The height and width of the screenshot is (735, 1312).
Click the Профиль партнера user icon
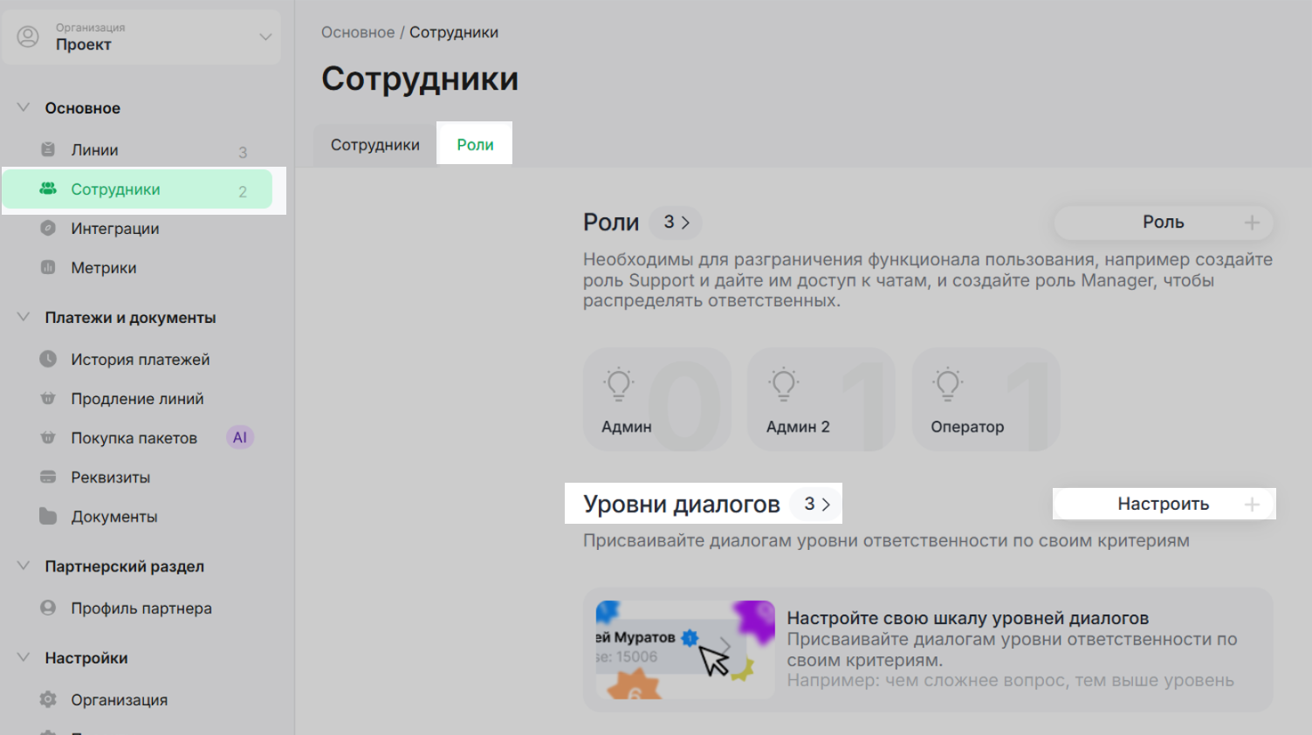tap(48, 608)
